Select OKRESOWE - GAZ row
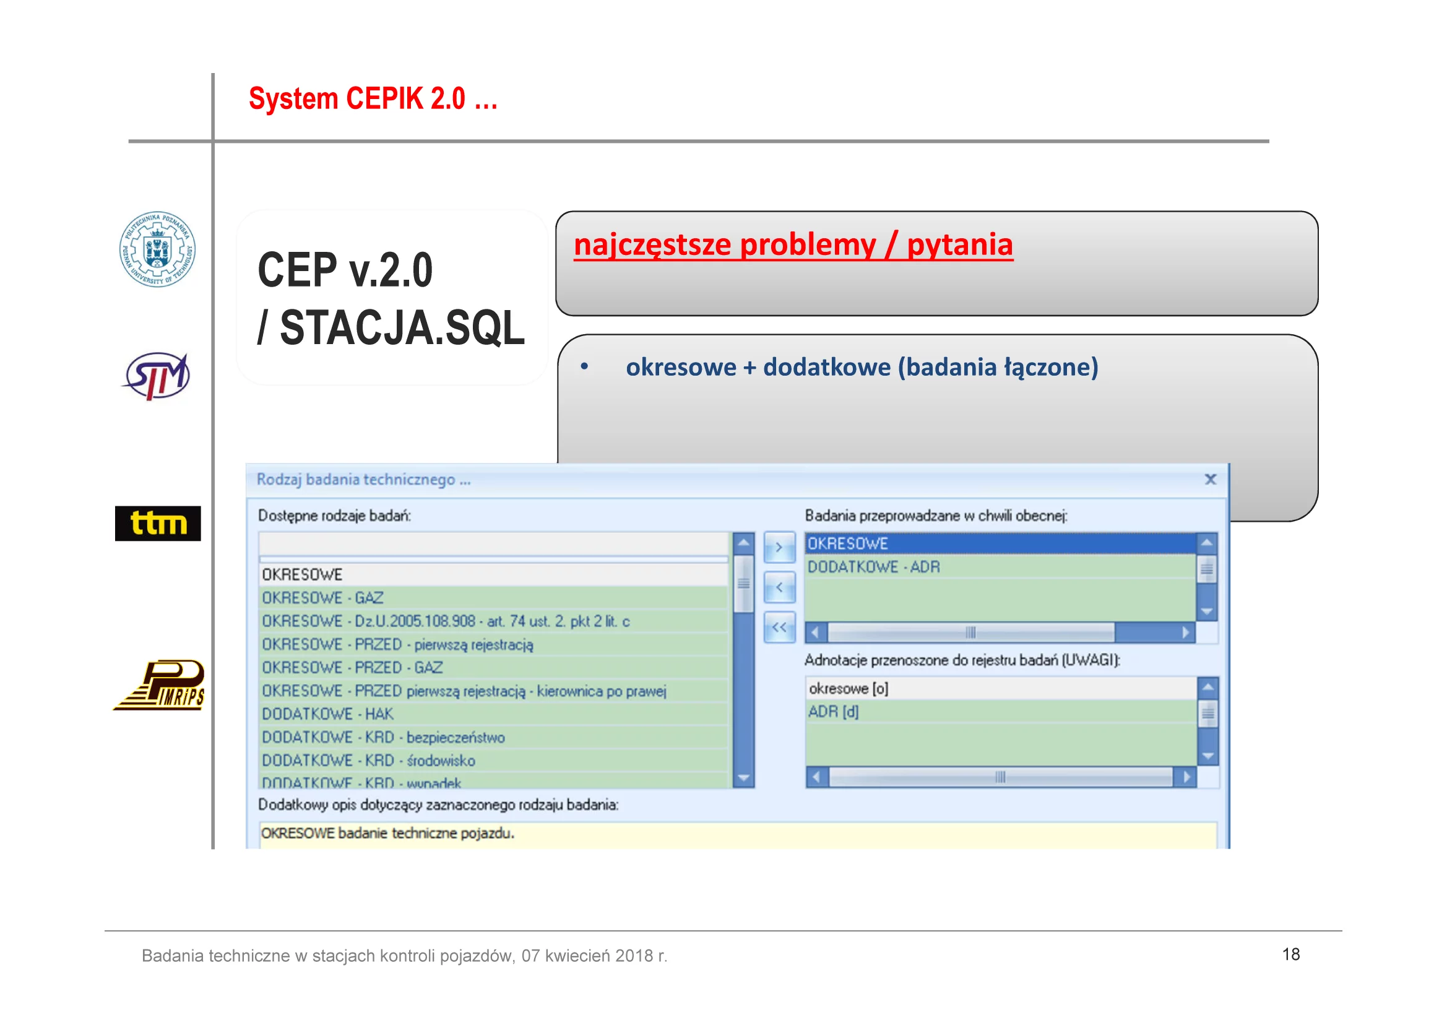 tap(494, 598)
